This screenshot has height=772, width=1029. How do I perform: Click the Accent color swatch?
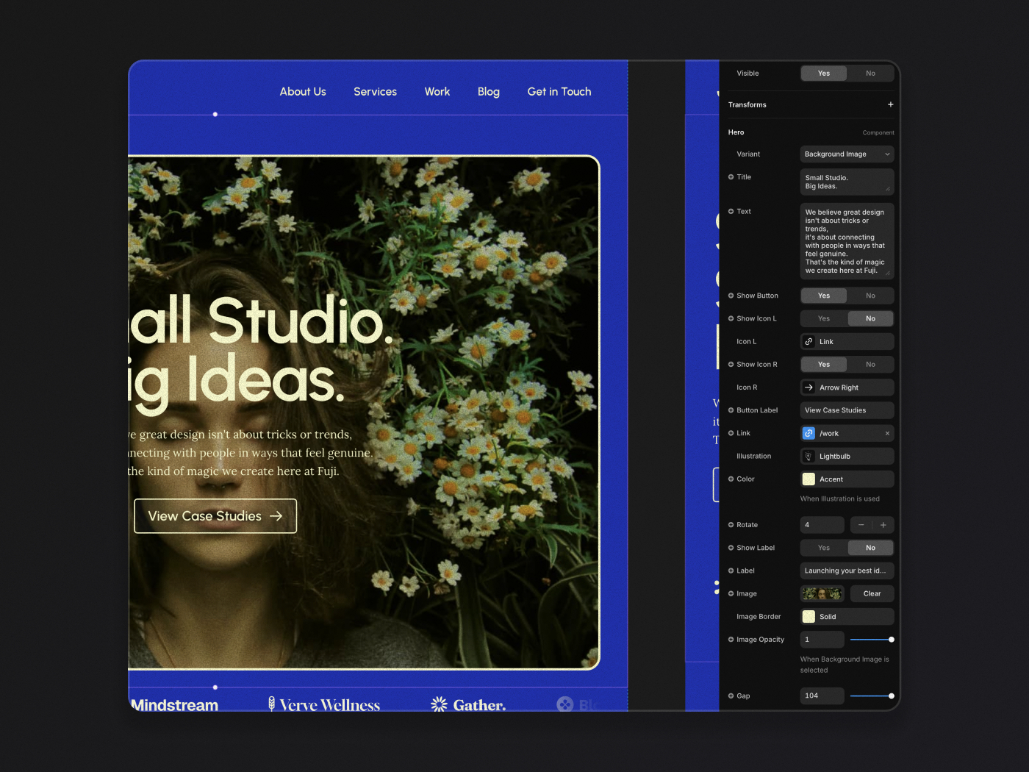point(808,479)
